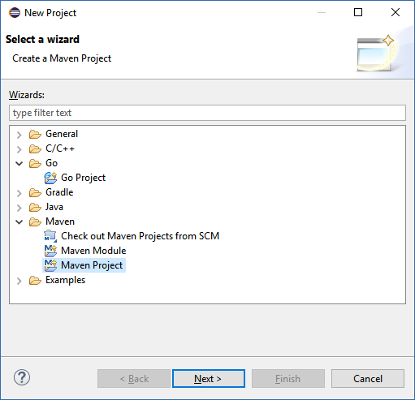Select Maven Module in the wizard list
The width and height of the screenshot is (415, 400).
coord(93,251)
